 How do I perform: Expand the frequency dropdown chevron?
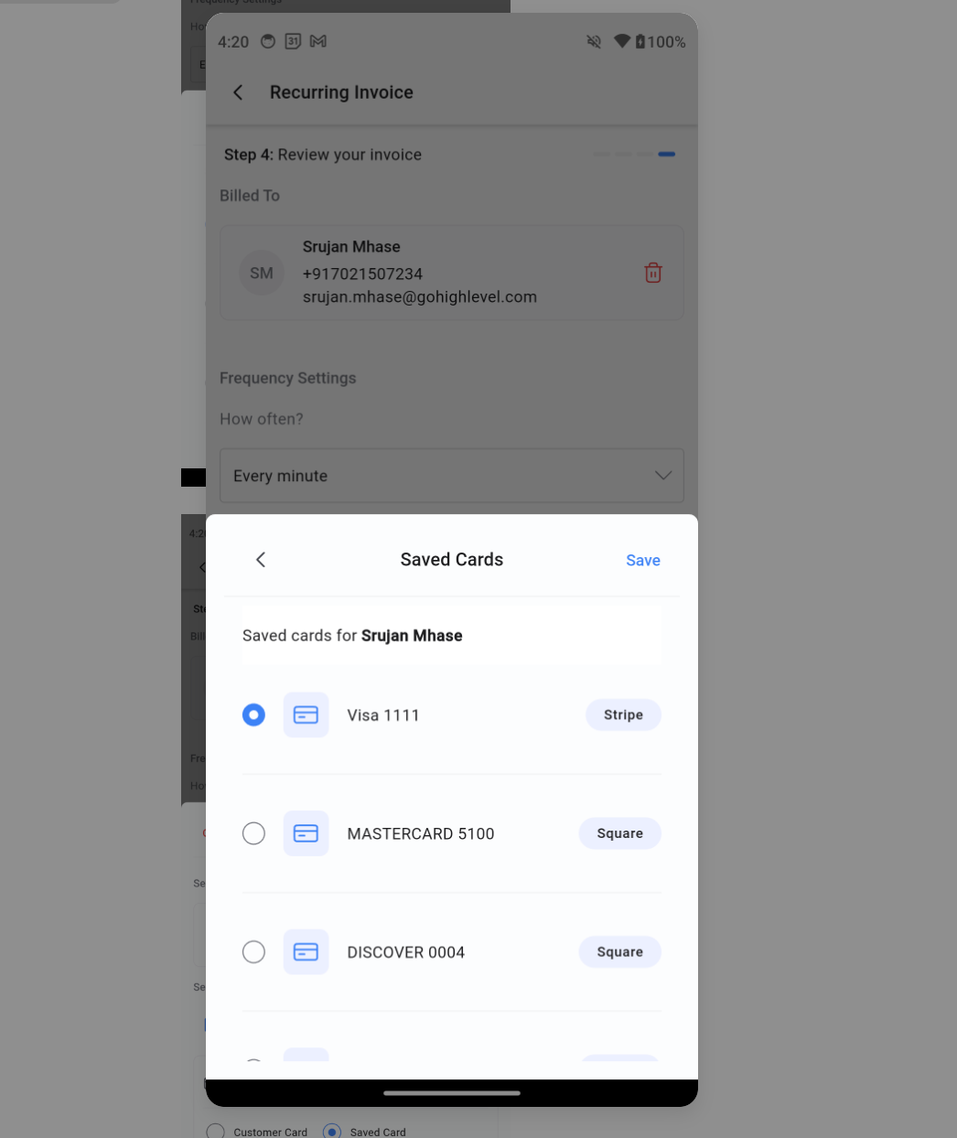pos(663,476)
